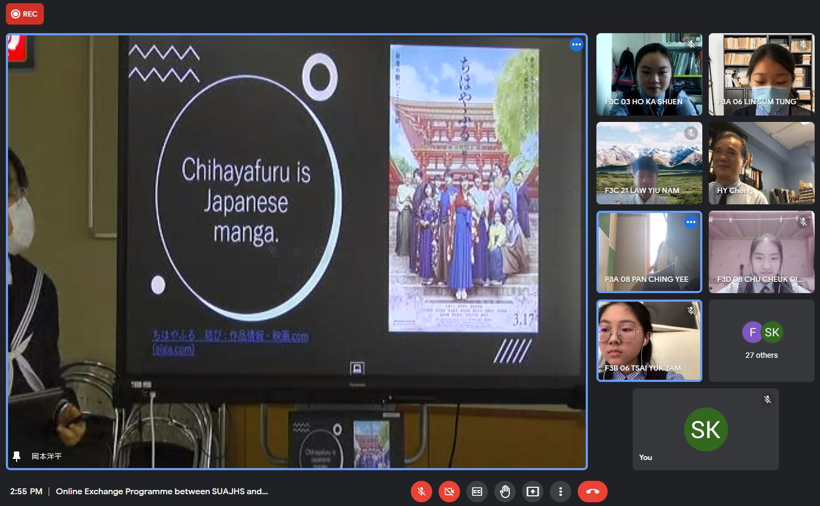Click the You self-view tile

click(x=706, y=430)
